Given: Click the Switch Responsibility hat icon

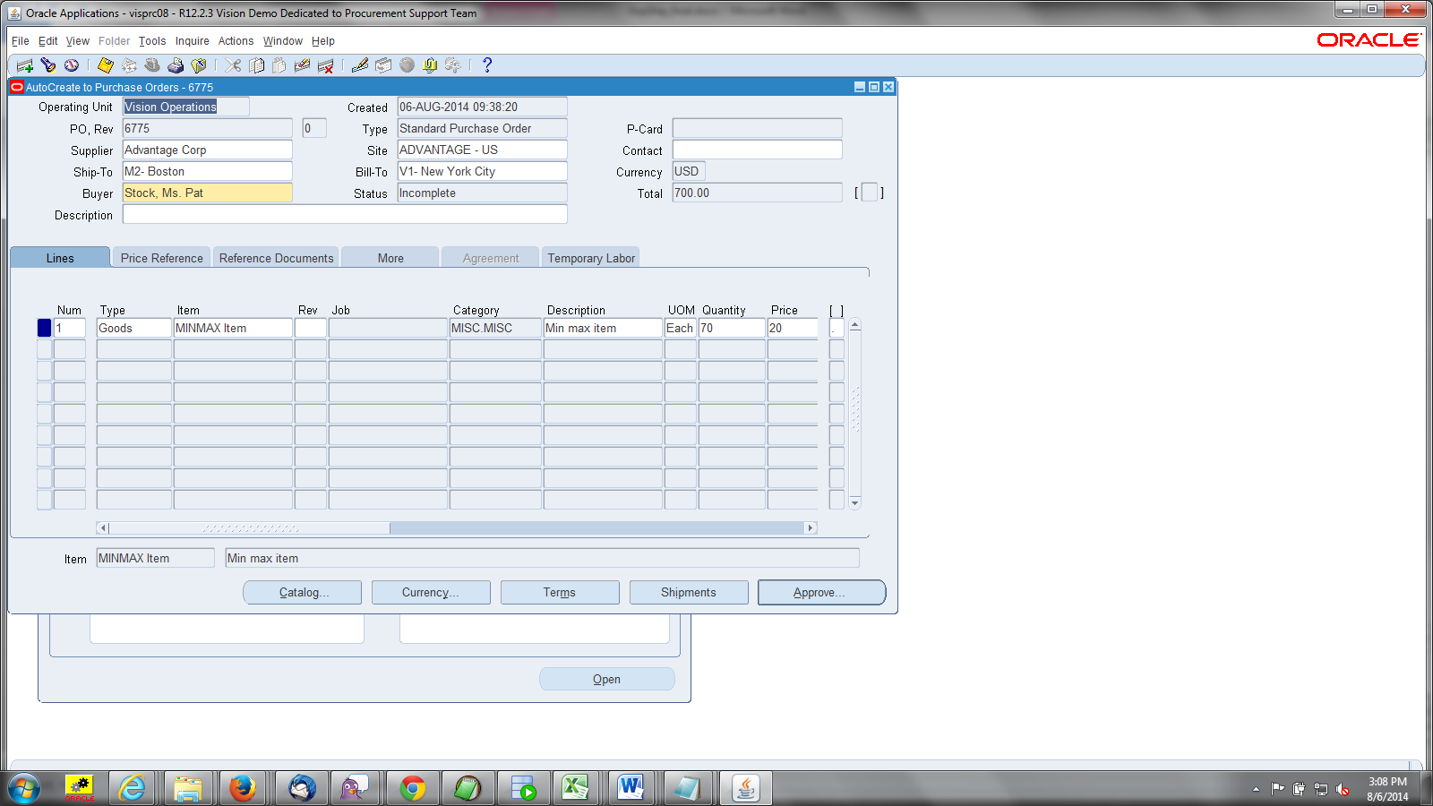Looking at the screenshot, I should [x=152, y=65].
